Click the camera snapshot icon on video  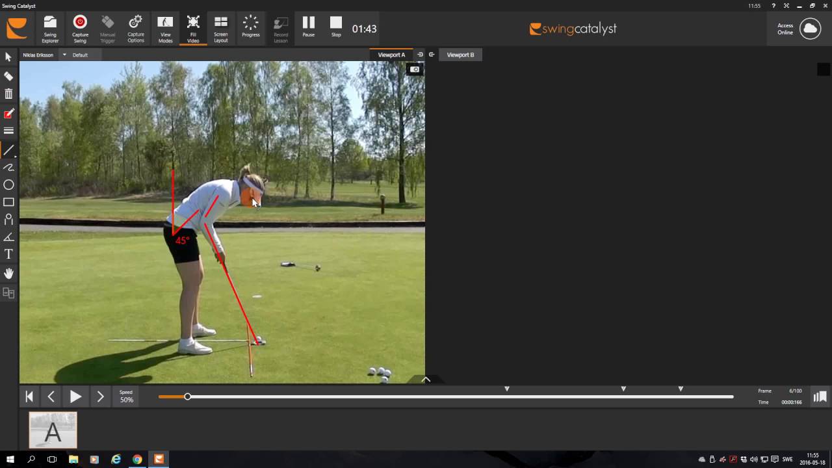[x=415, y=70]
